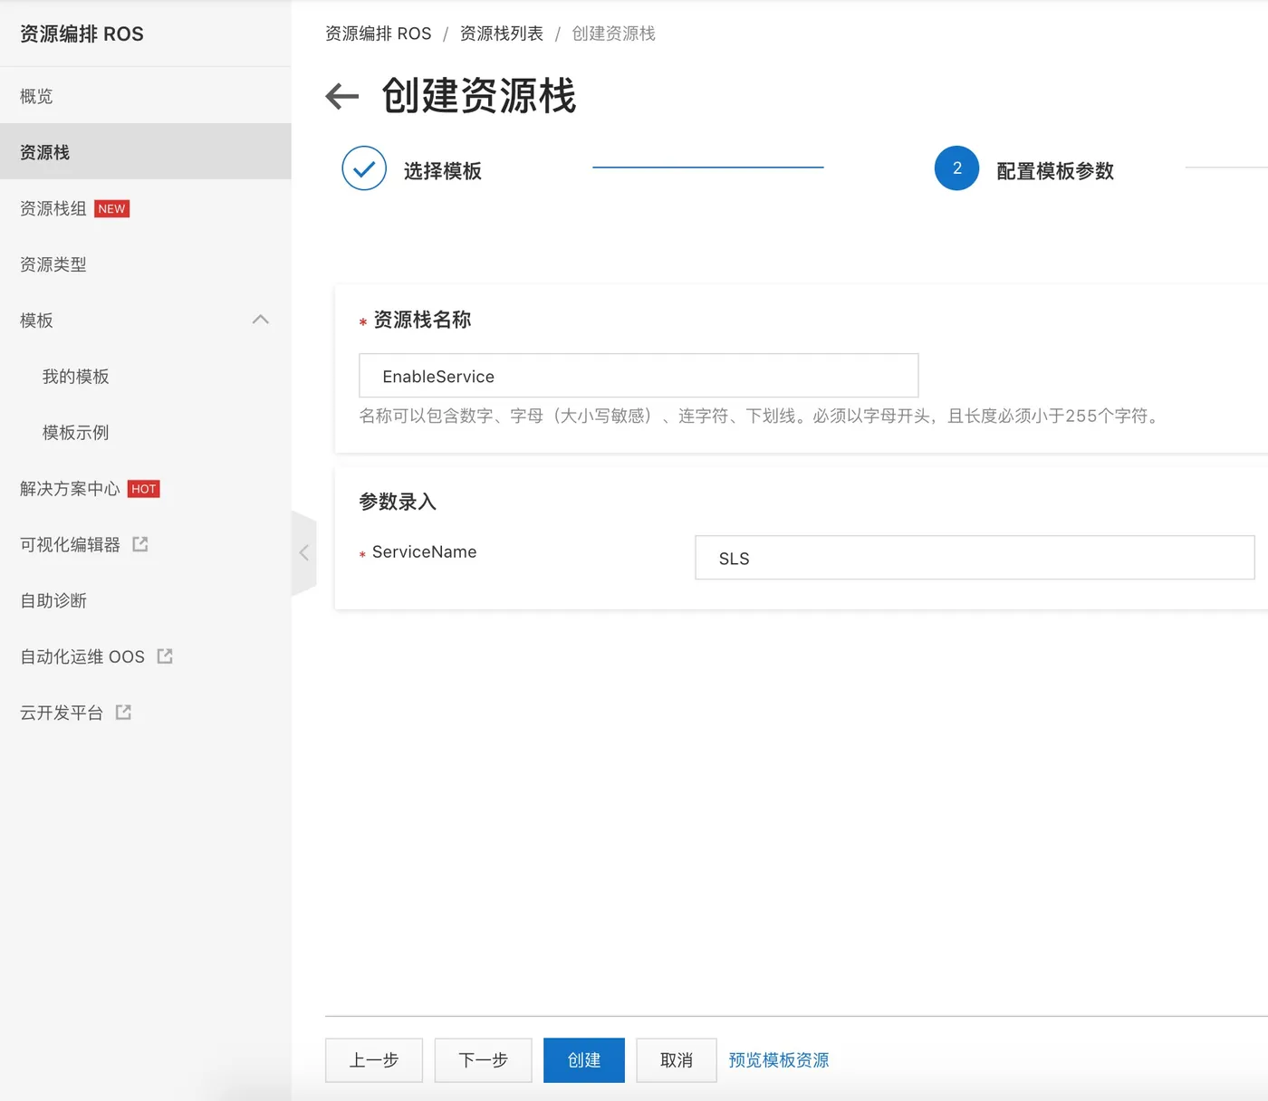Click the step 2 circle for 配置模板参数
This screenshot has width=1268, height=1101.
956,168
